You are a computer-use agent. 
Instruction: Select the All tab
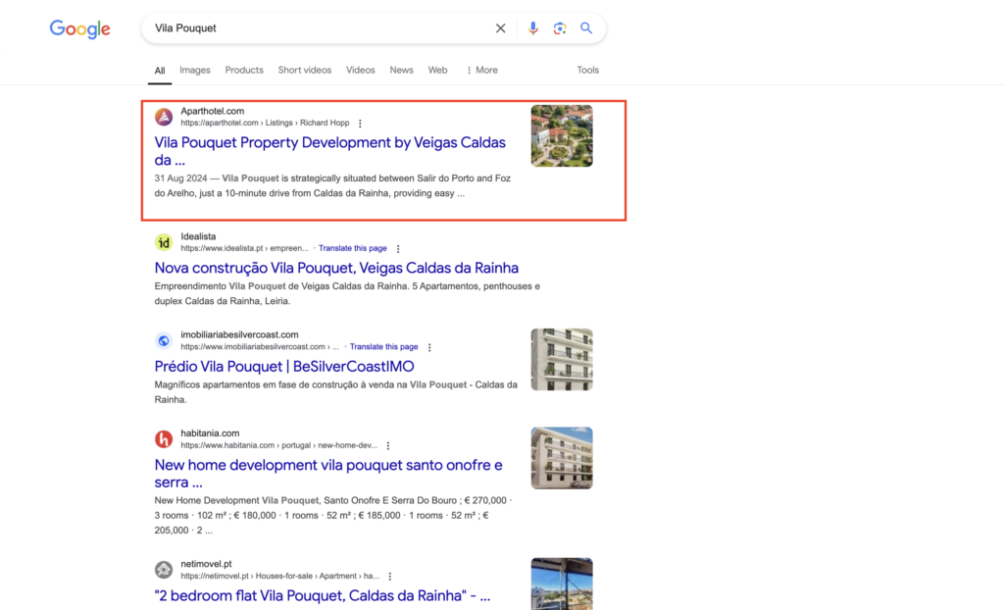(x=160, y=71)
